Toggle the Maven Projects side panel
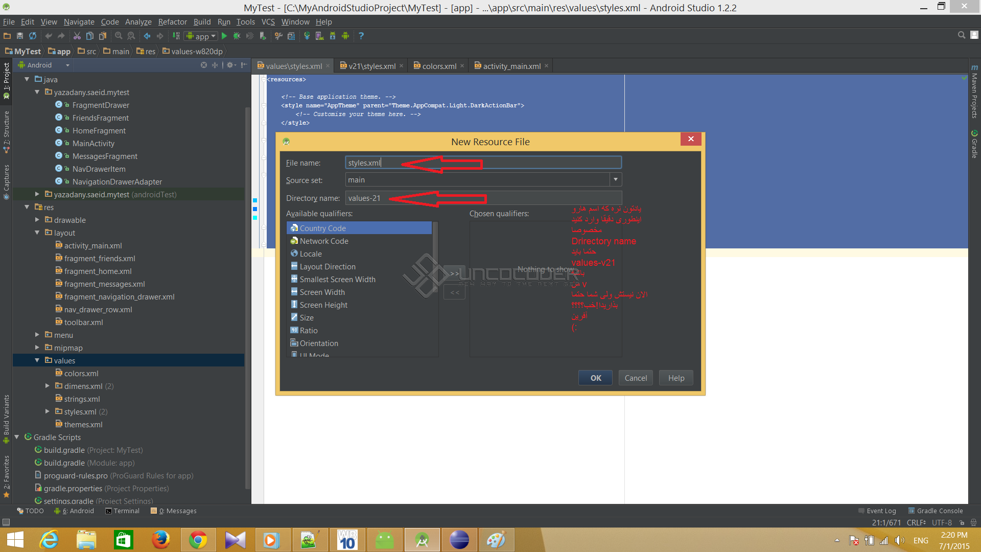The width and height of the screenshot is (981, 552). click(x=974, y=92)
